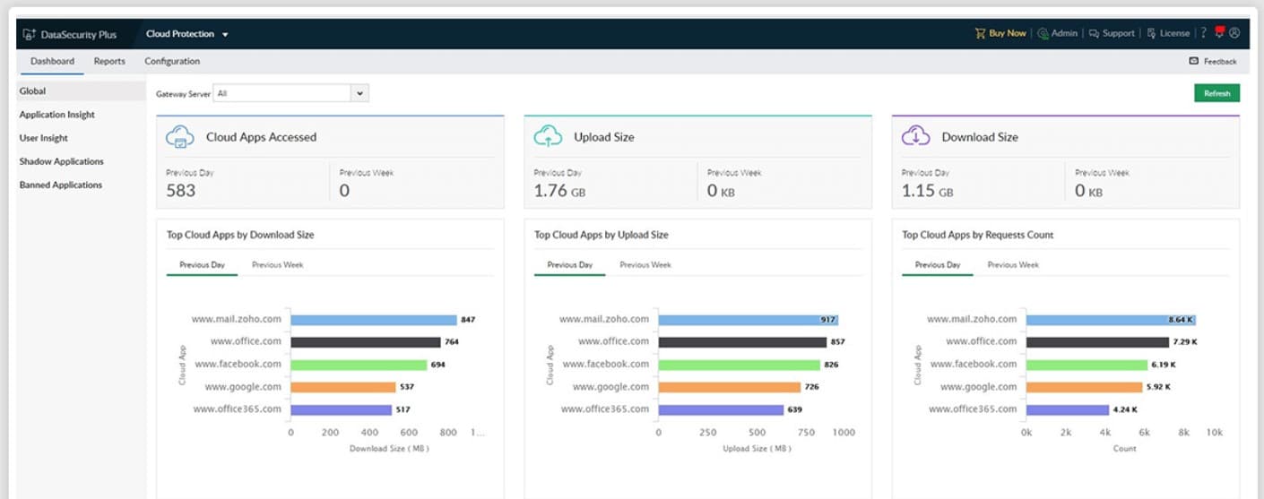Click the 'Count' axis label in Requests chart
Image resolution: width=1264 pixels, height=499 pixels.
[1124, 448]
